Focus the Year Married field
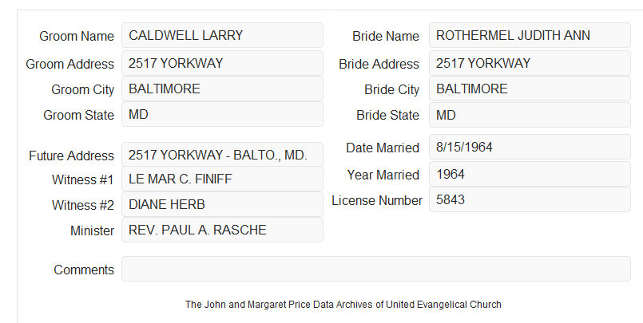 point(530,174)
